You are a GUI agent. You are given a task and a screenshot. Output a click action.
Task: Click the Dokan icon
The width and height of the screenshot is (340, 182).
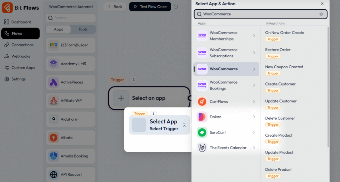pos(202,117)
